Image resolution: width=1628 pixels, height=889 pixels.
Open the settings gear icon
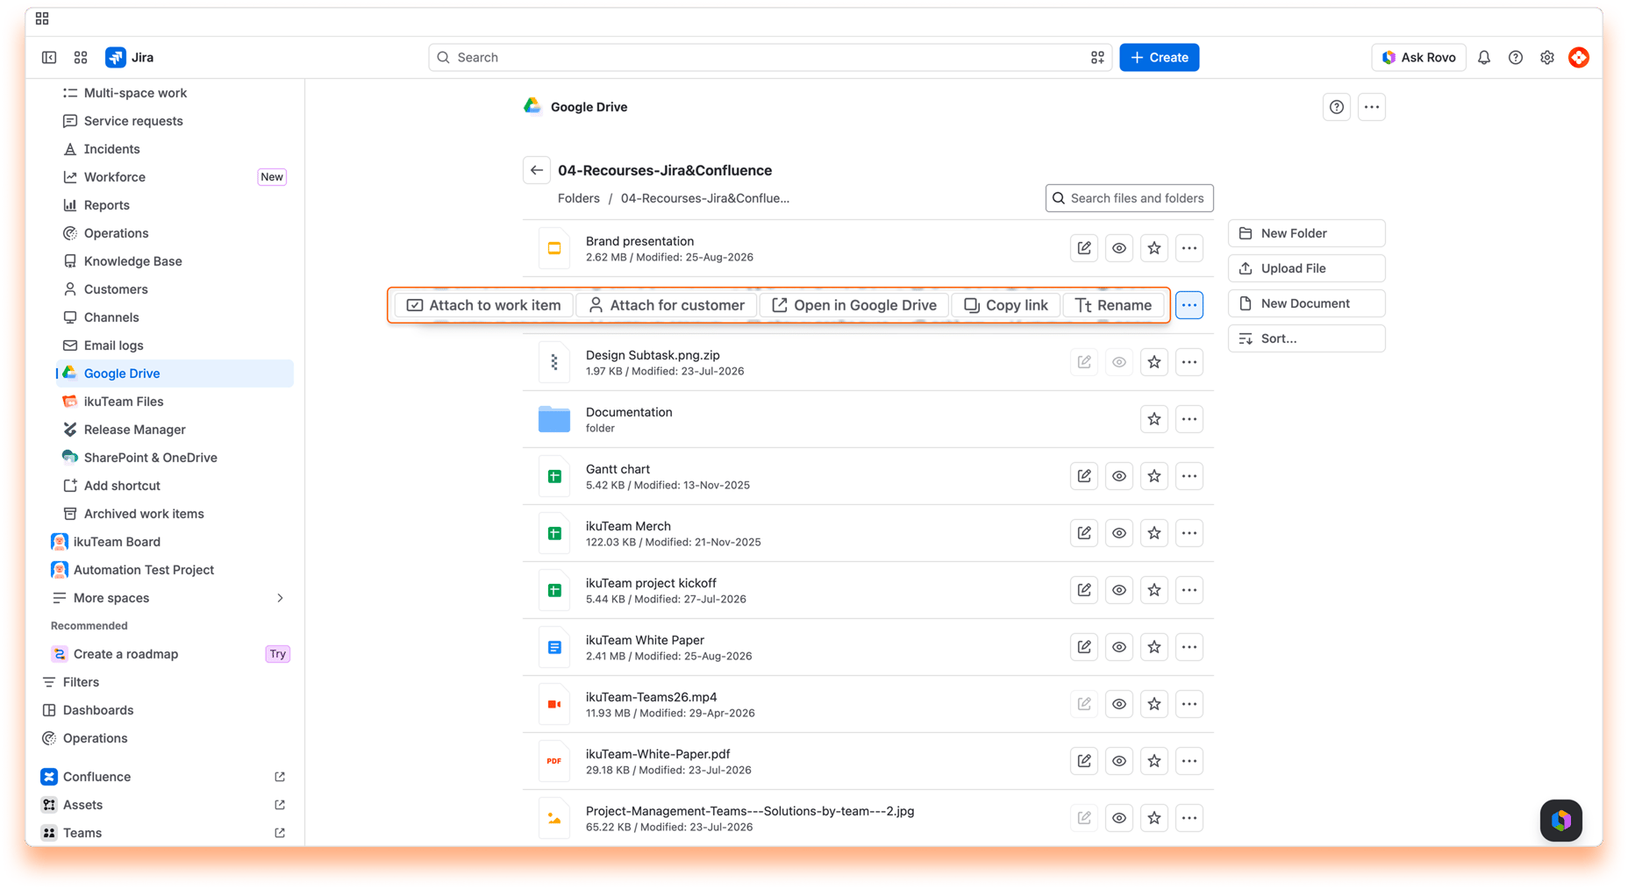coord(1547,57)
